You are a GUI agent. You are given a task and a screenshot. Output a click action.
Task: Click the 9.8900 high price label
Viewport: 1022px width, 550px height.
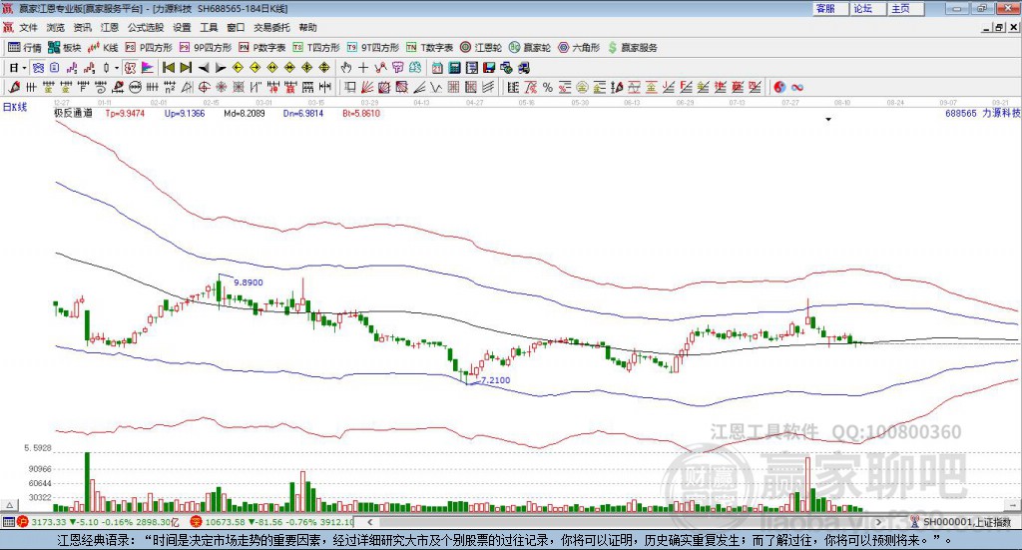coord(249,282)
